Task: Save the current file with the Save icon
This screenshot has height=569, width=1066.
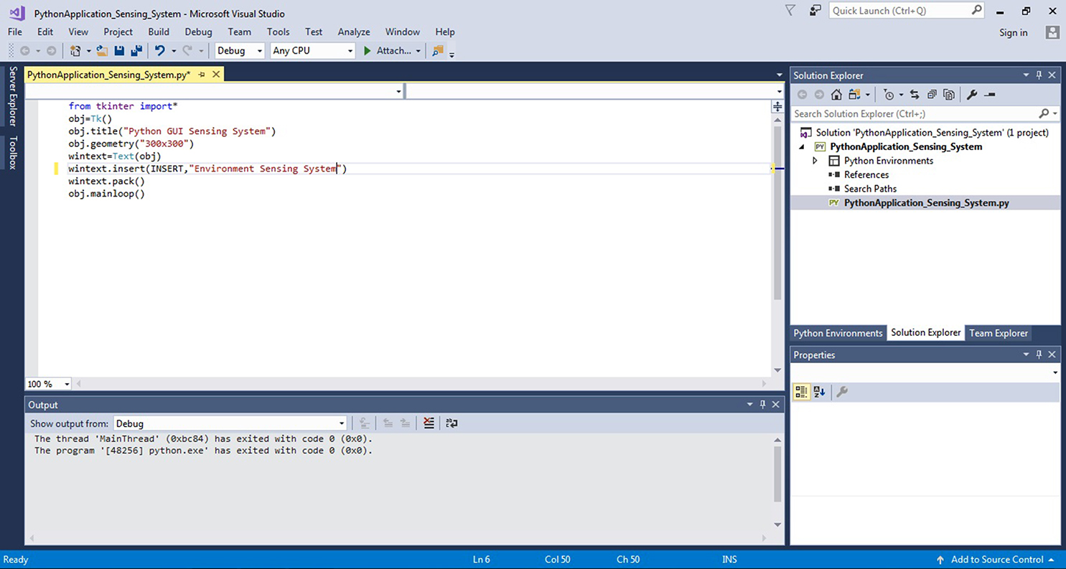Action: [119, 51]
